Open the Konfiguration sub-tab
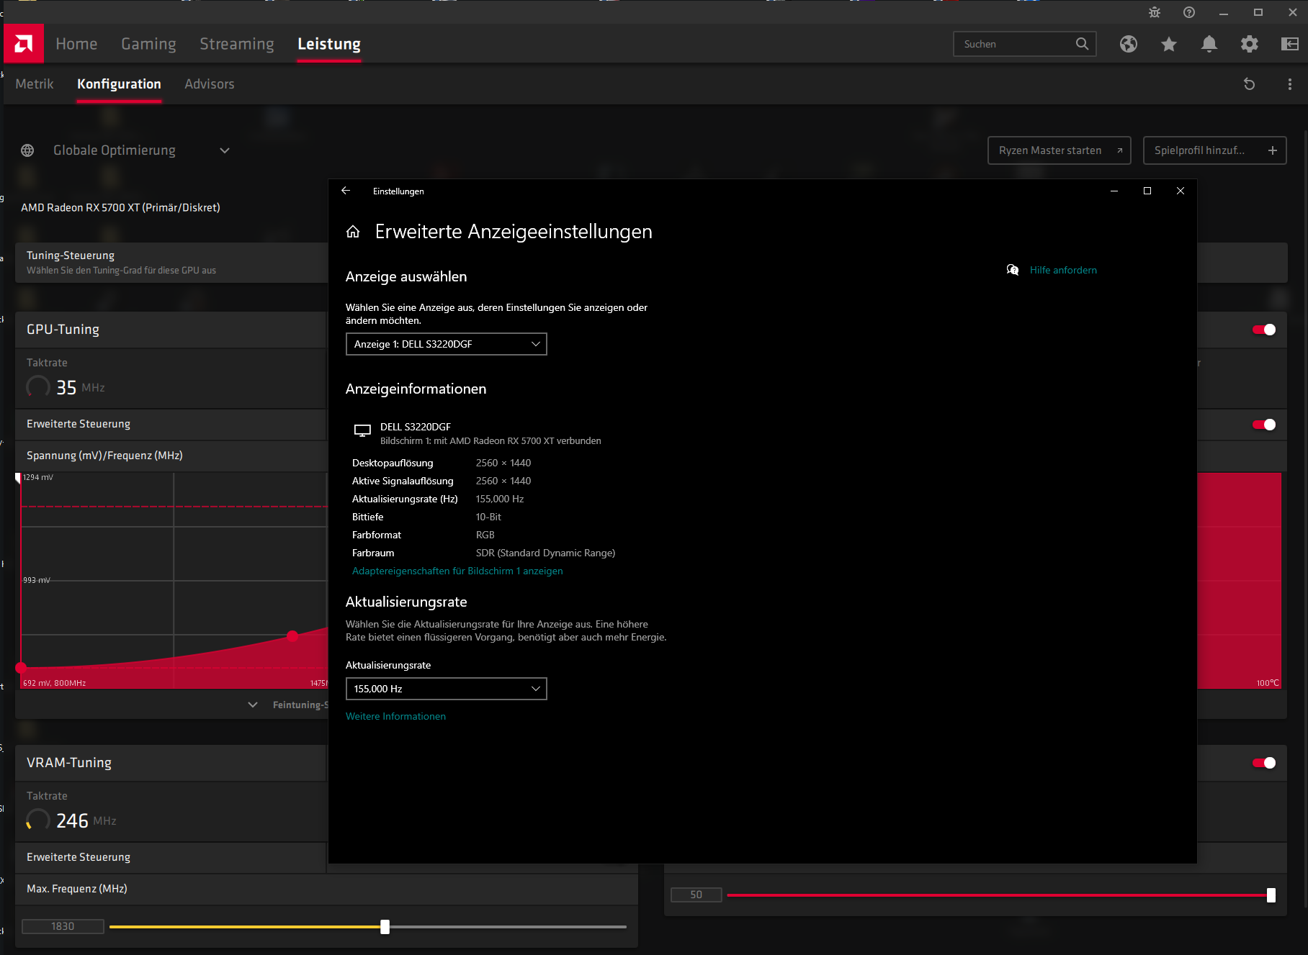 click(x=119, y=84)
